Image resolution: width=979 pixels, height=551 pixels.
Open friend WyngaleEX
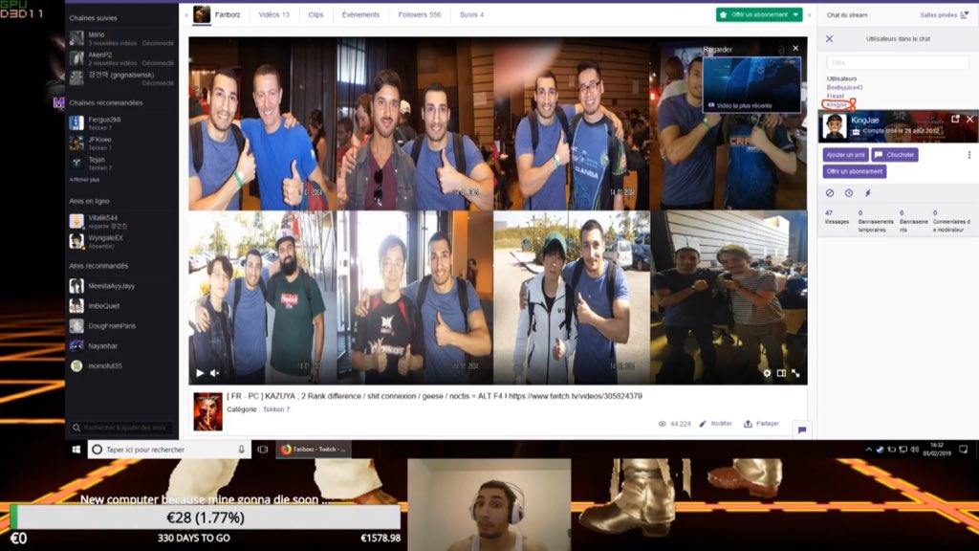tap(121, 241)
